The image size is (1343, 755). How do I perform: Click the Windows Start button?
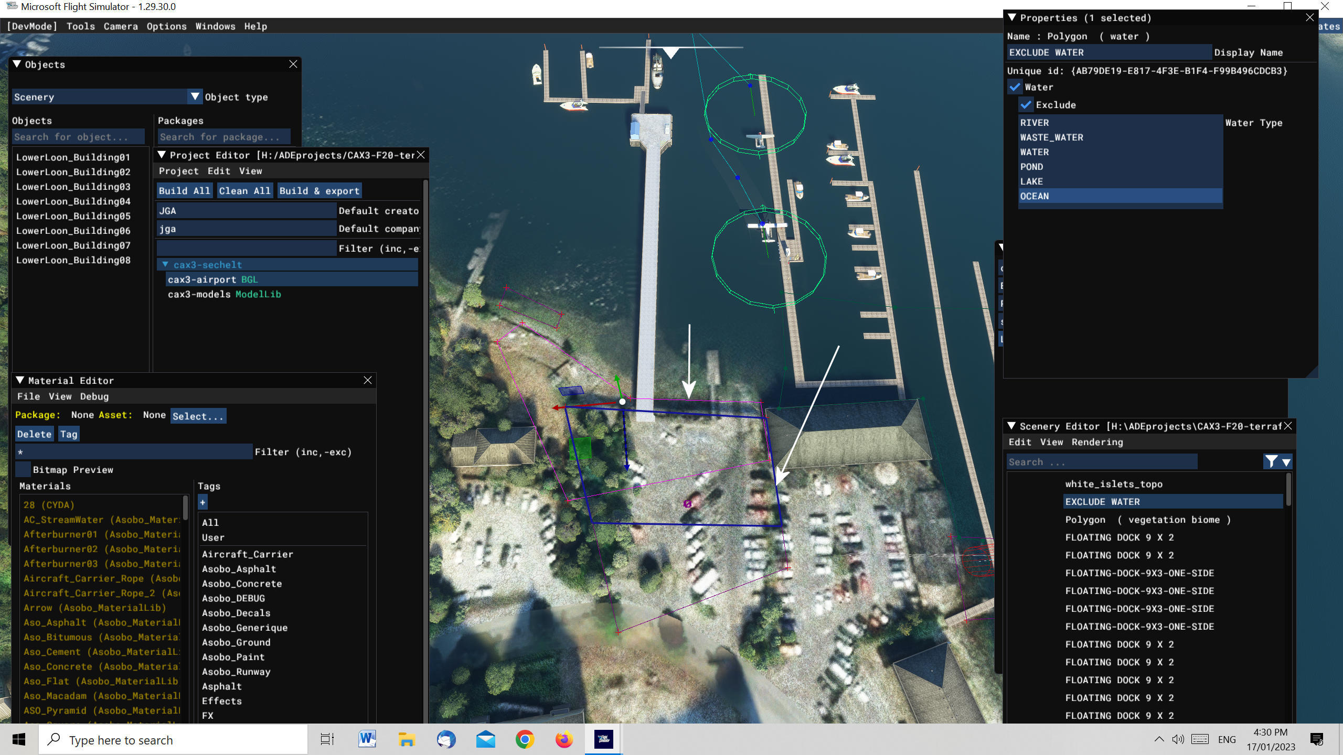[x=19, y=739]
